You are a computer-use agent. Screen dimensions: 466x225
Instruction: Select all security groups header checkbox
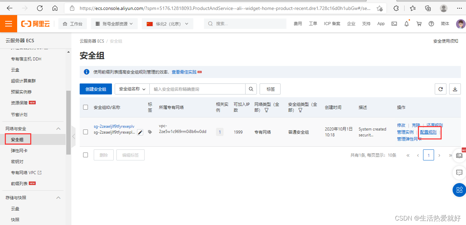click(86, 107)
